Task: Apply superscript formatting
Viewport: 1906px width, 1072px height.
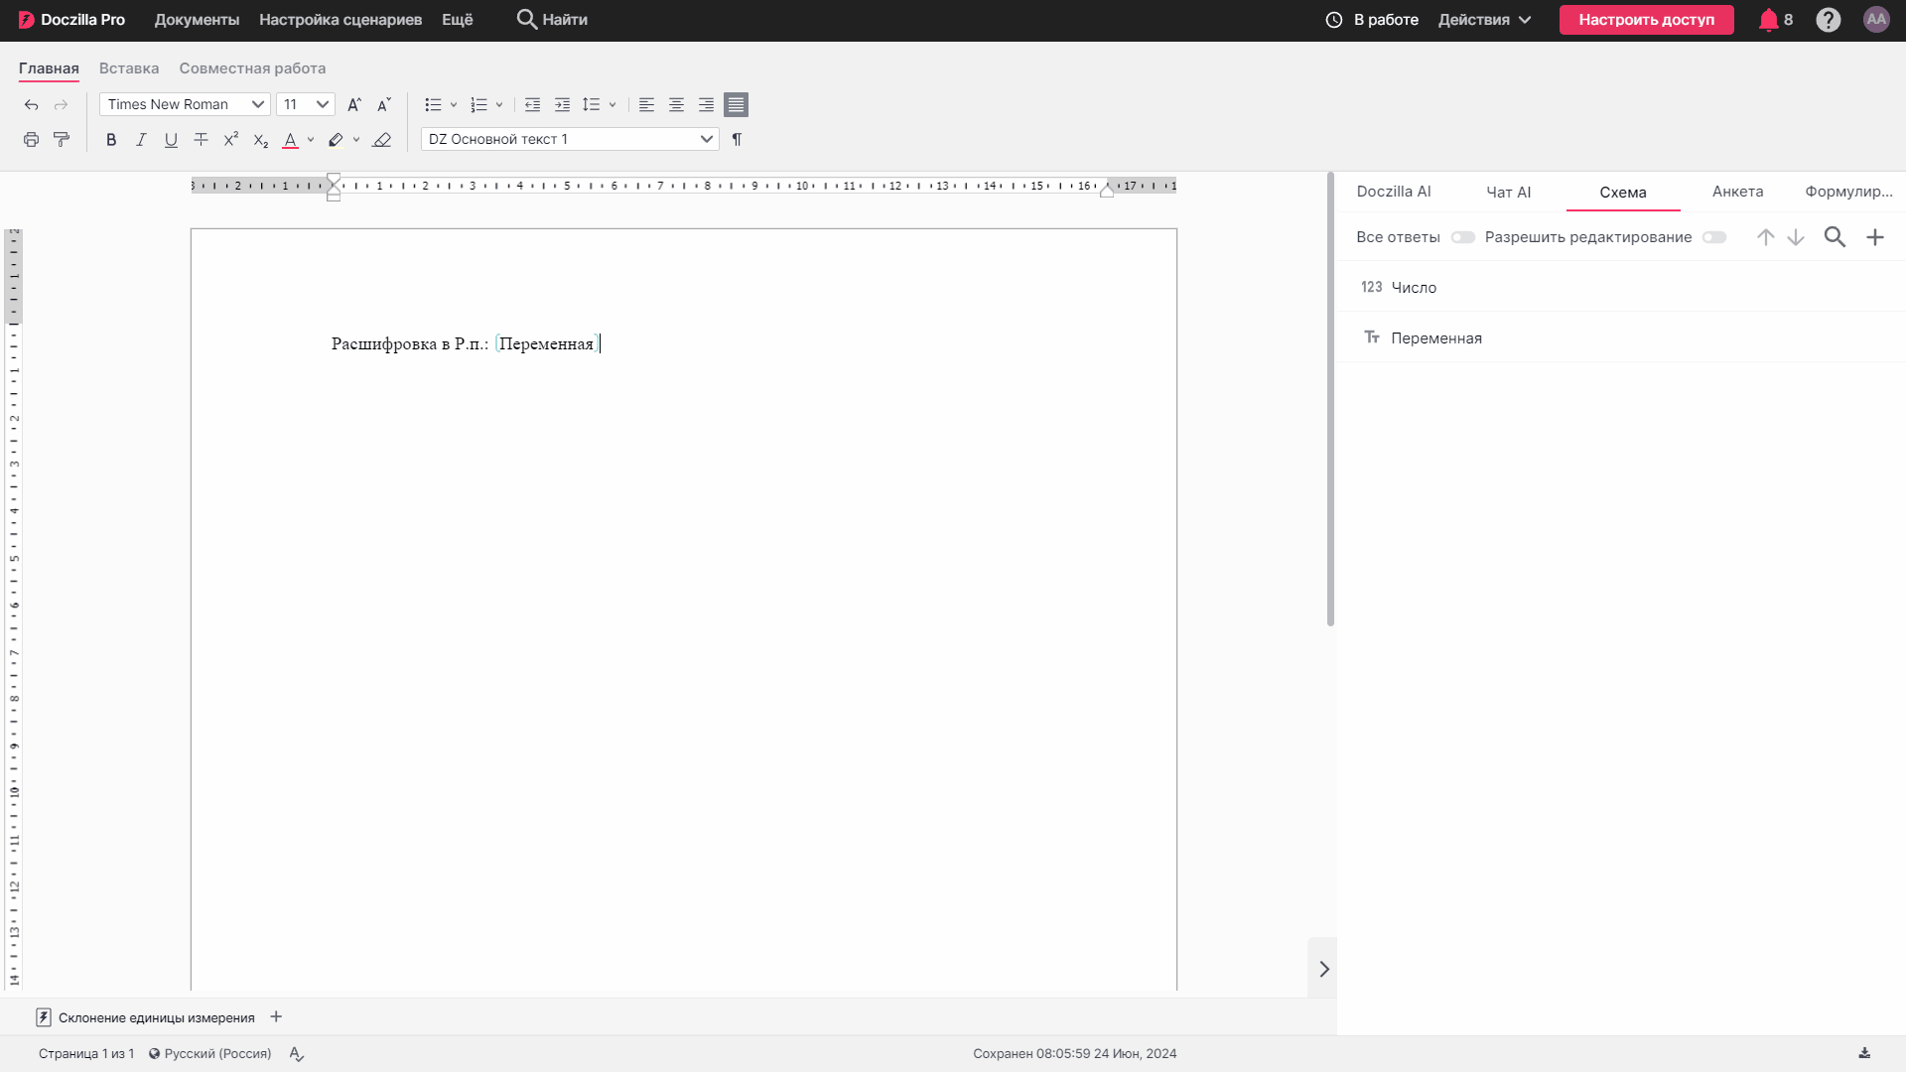Action: [230, 140]
